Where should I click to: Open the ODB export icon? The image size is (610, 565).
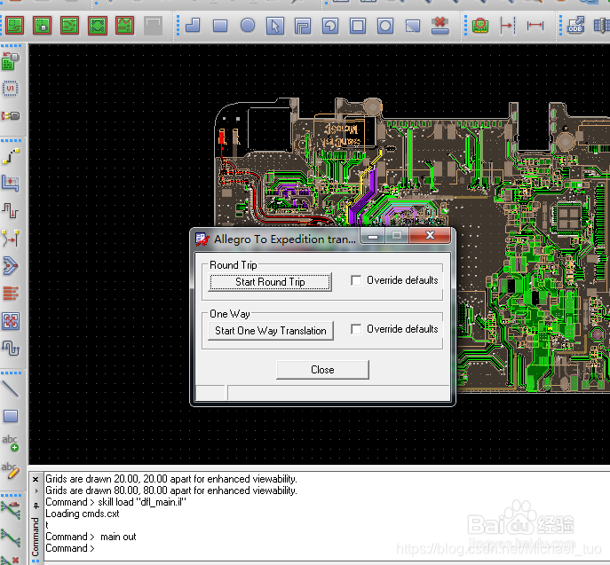(575, 26)
